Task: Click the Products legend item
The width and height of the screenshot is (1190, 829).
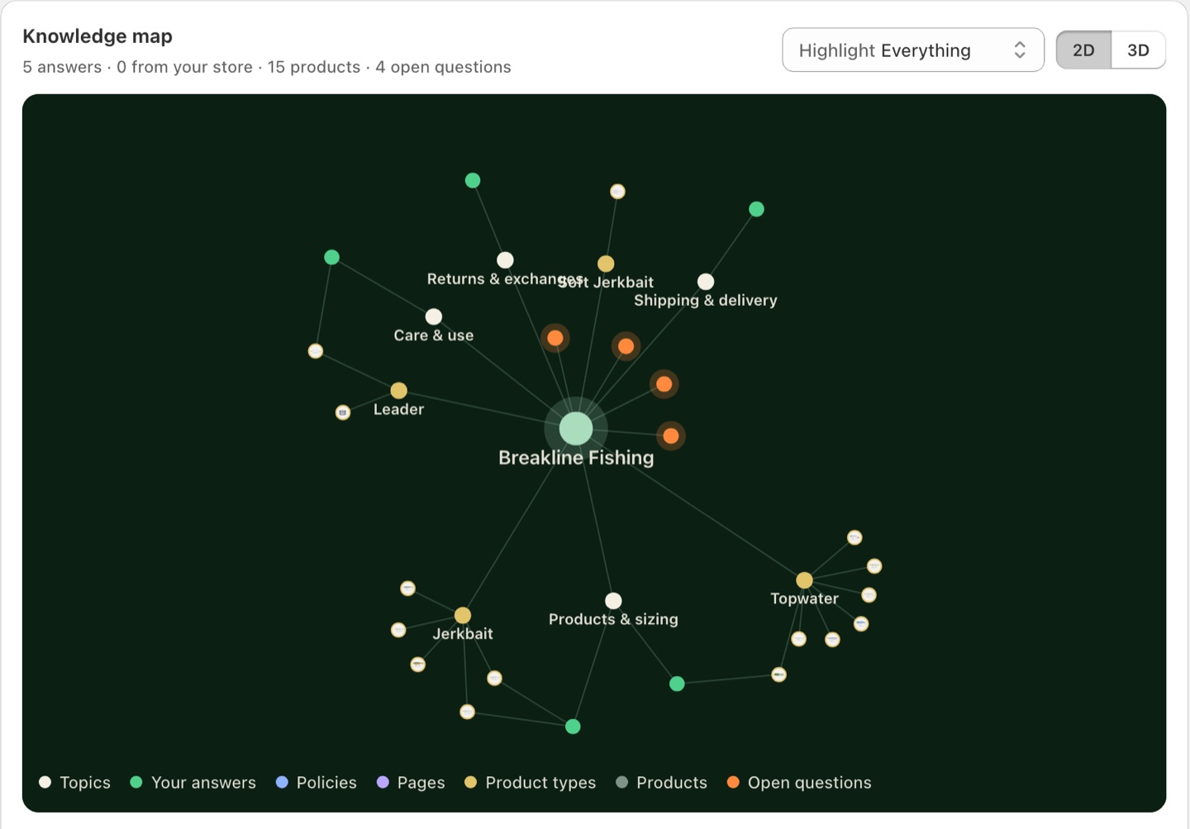Action: pos(662,783)
